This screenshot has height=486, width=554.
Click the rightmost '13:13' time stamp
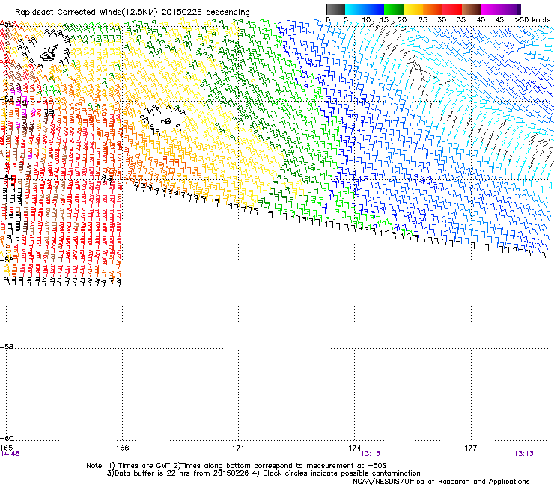coord(523,454)
